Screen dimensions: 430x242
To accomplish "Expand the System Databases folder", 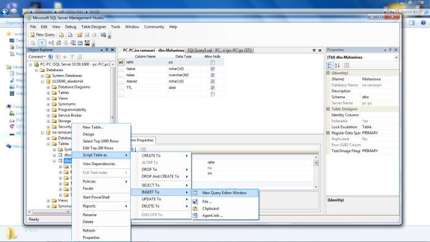I will tap(42, 76).
